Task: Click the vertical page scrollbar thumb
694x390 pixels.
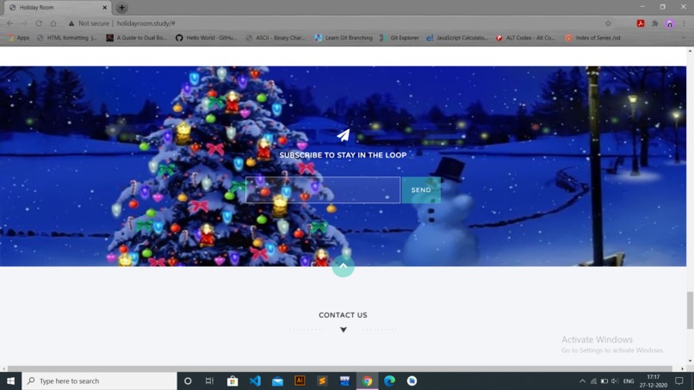Action: point(690,310)
